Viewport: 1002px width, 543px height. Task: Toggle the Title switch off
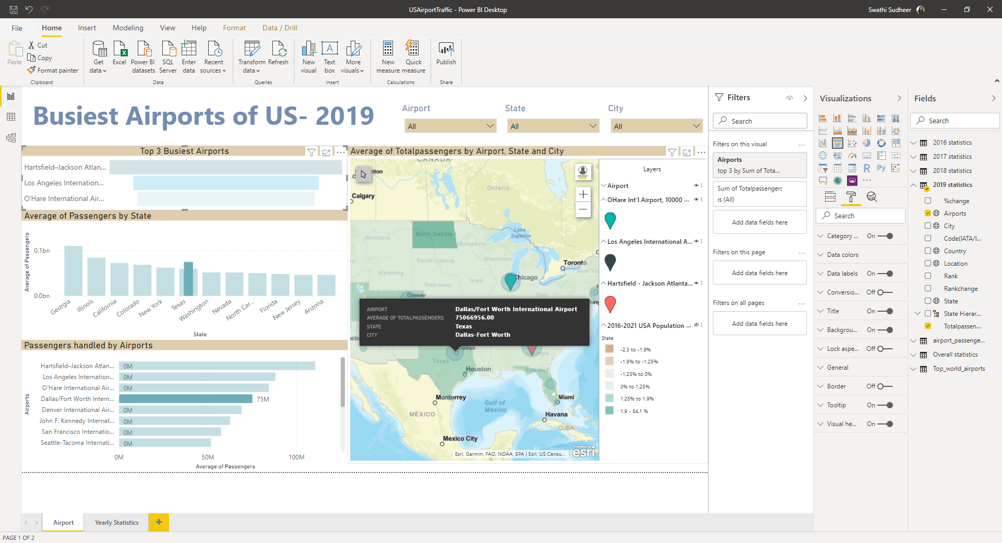pyautogui.click(x=886, y=311)
